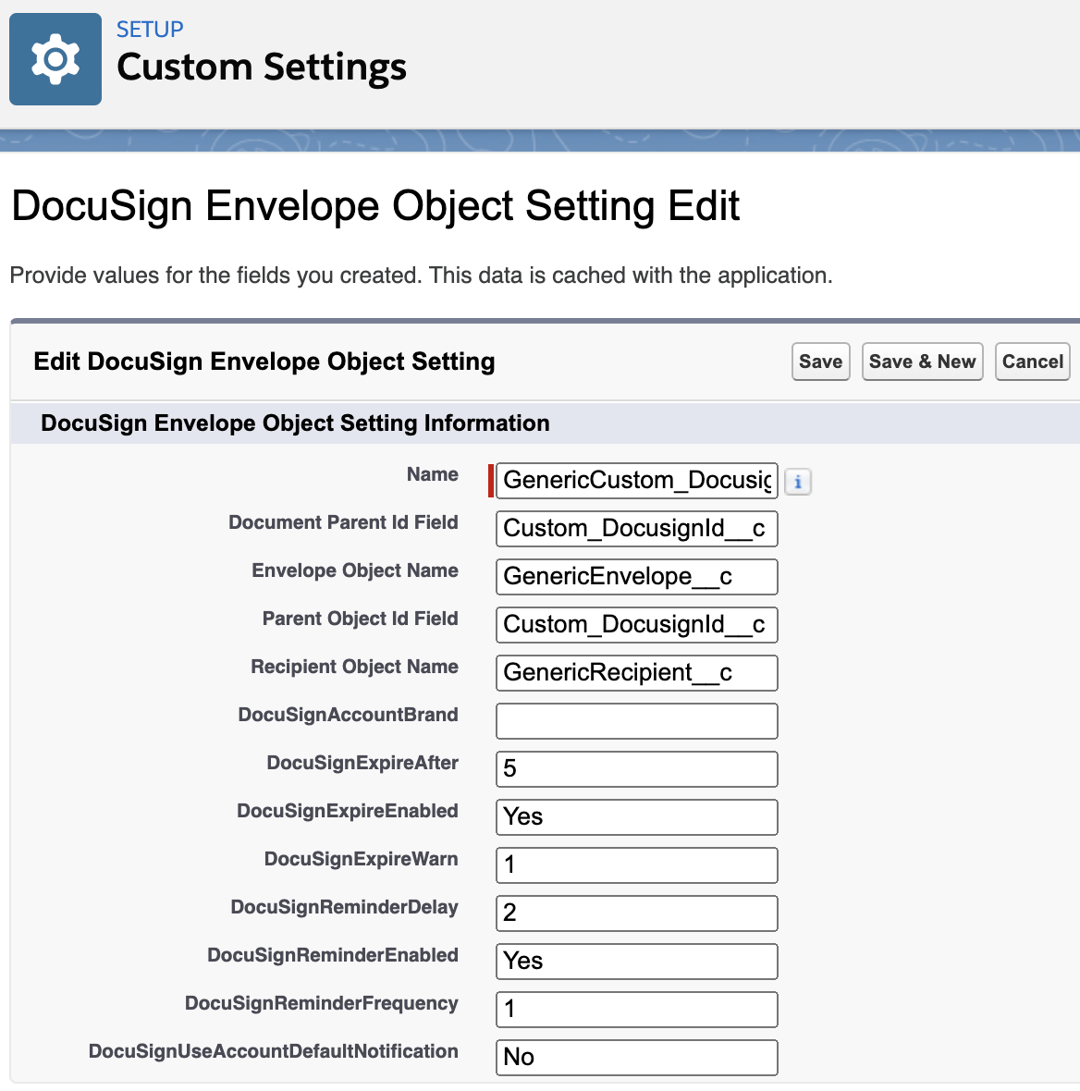Click the Recipient Object Name input
This screenshot has height=1091, width=1080.
tap(637, 673)
